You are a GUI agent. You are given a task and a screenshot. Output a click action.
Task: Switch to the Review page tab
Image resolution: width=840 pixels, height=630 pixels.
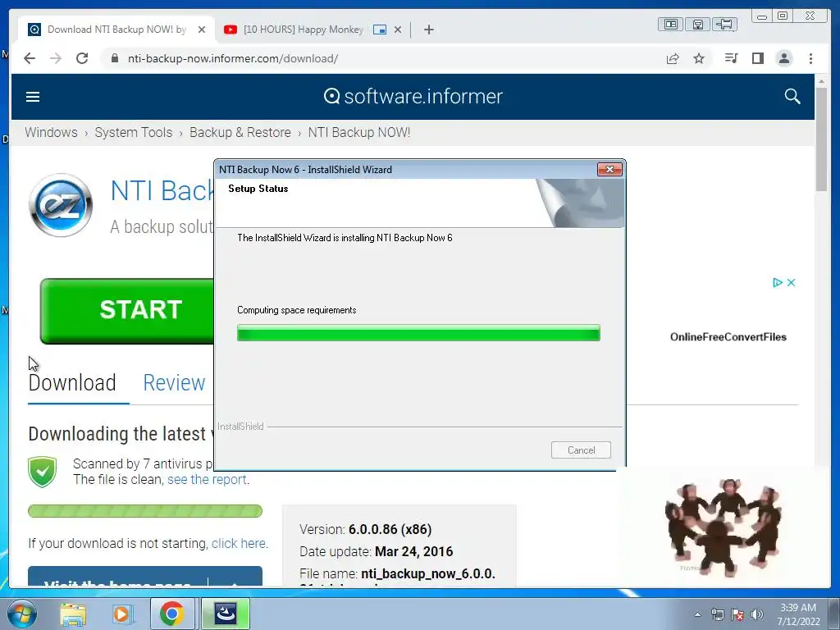click(174, 383)
